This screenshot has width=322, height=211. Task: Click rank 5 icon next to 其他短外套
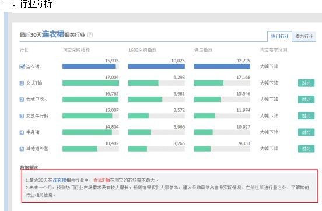coord(22,149)
